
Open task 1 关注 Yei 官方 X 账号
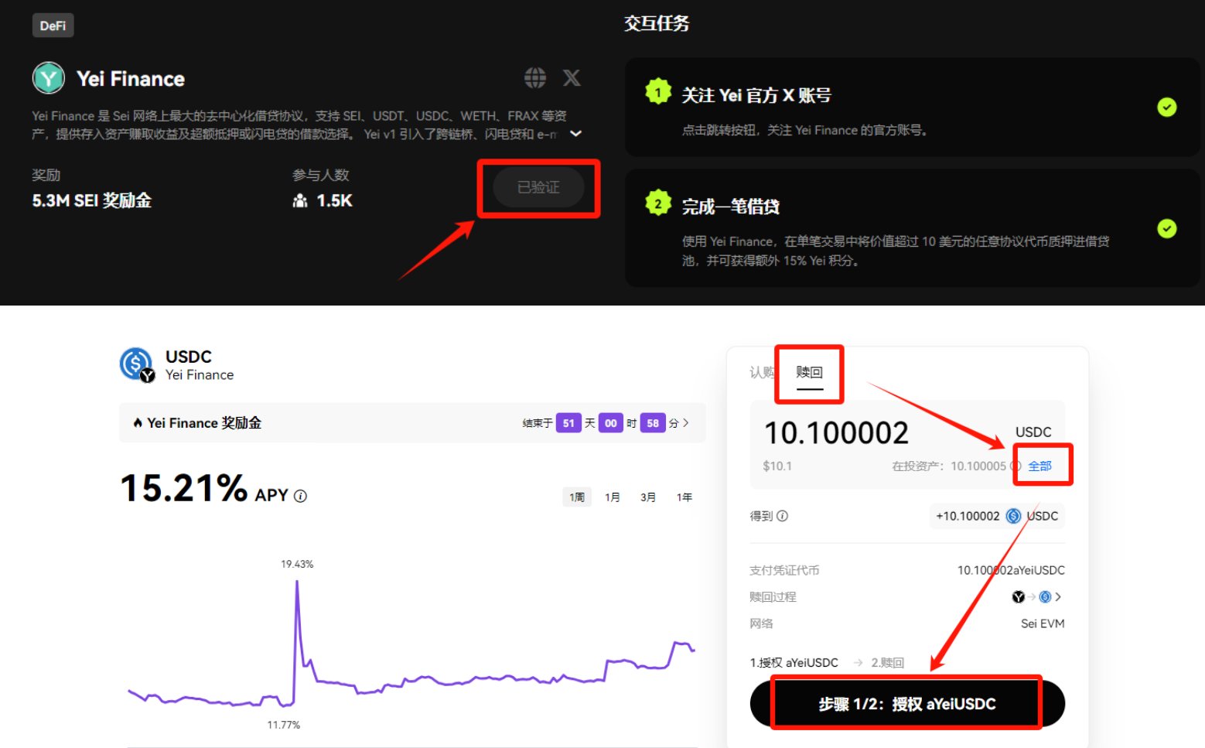pos(913,107)
